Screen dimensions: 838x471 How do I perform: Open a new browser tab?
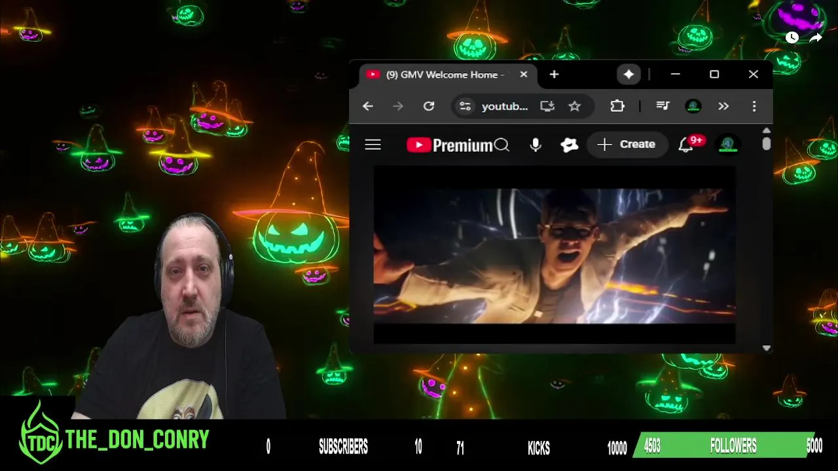[x=554, y=75]
